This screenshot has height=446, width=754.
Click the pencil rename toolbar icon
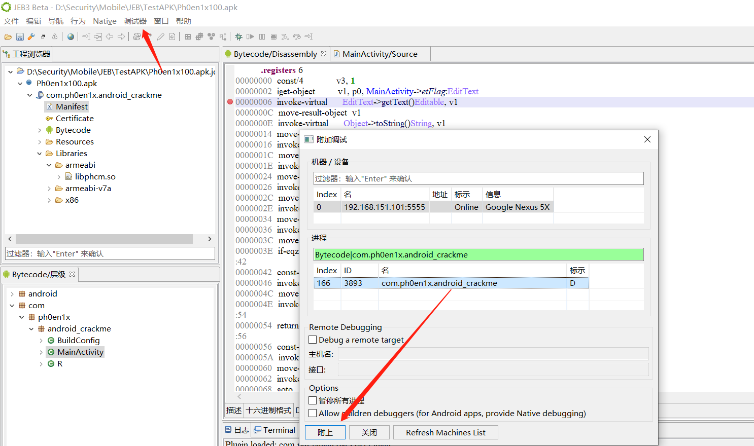coord(160,36)
